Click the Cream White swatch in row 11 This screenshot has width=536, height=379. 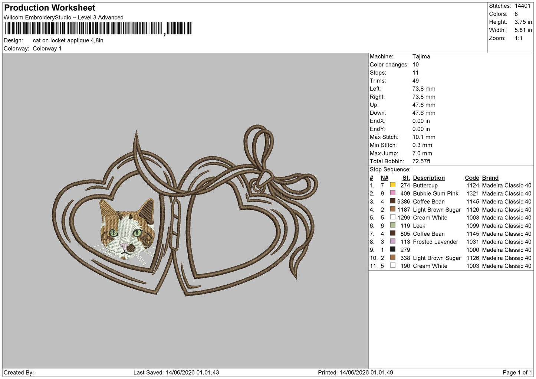pos(392,265)
